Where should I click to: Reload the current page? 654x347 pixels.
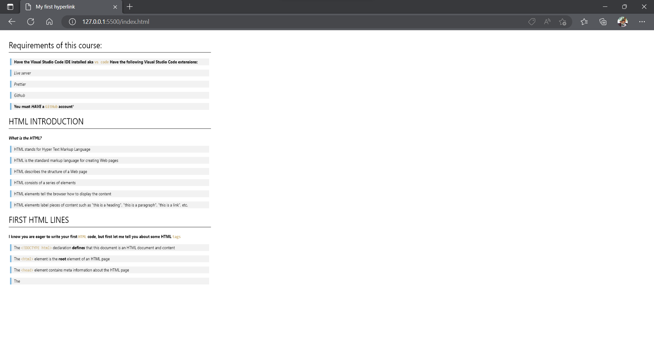[31, 22]
